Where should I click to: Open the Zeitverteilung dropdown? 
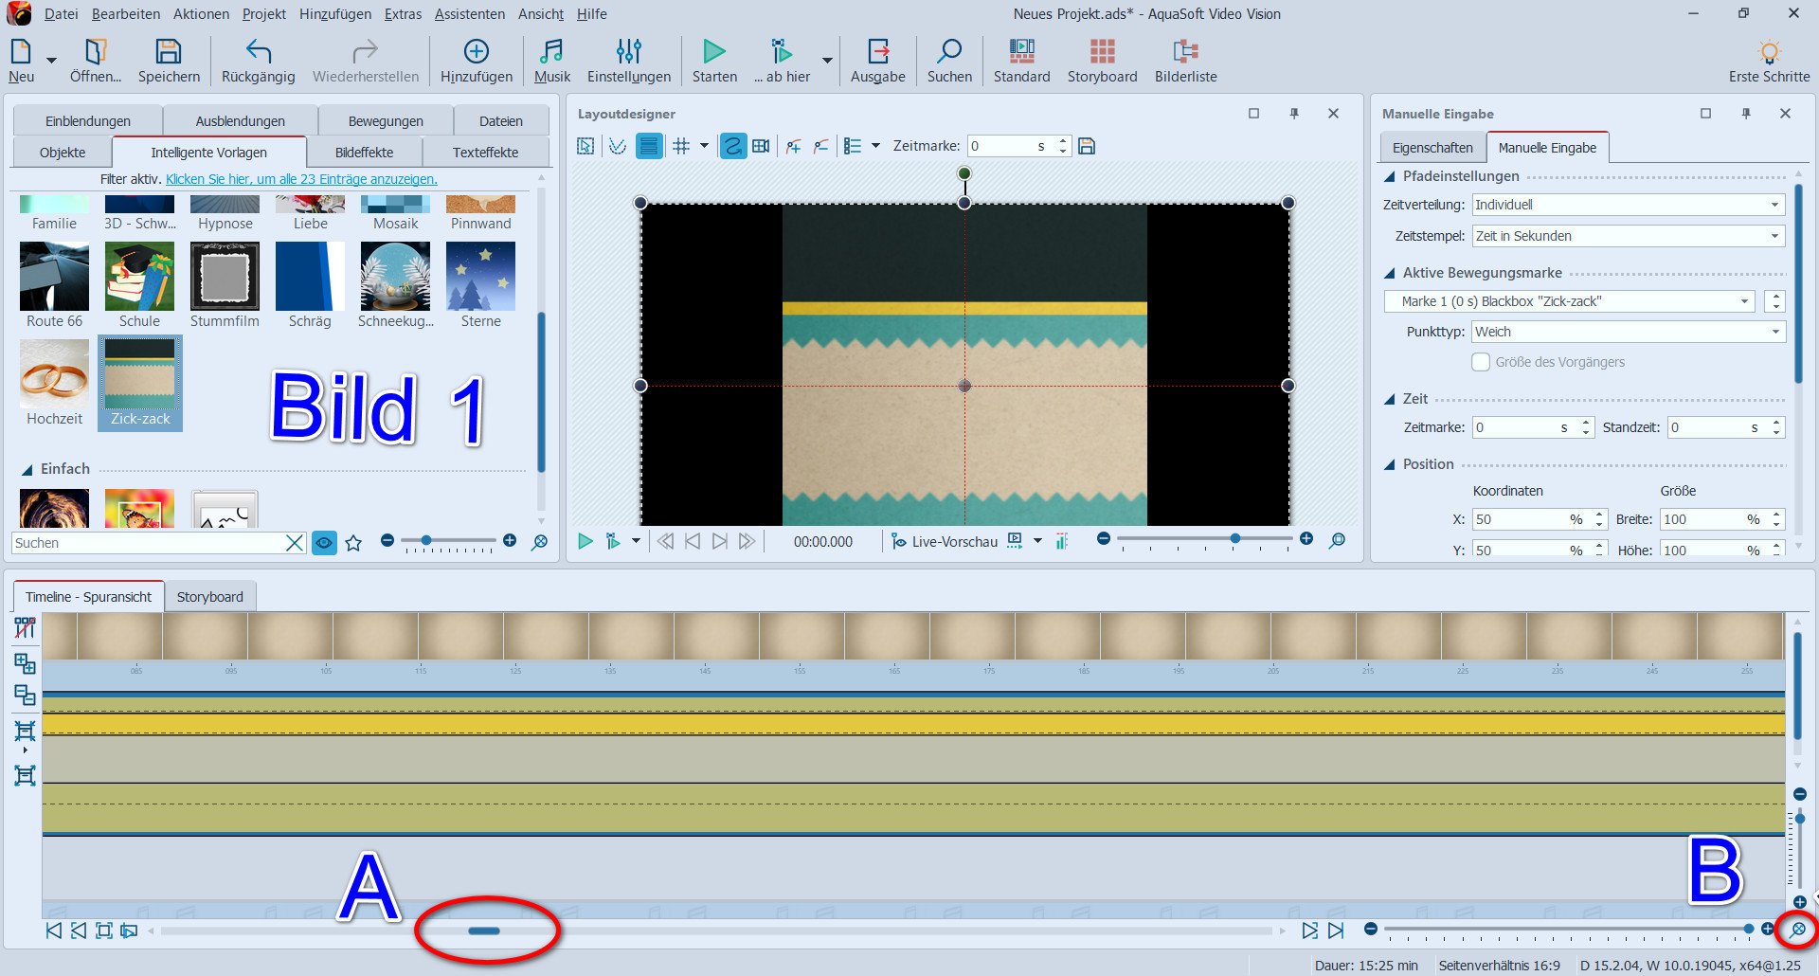[1628, 205]
